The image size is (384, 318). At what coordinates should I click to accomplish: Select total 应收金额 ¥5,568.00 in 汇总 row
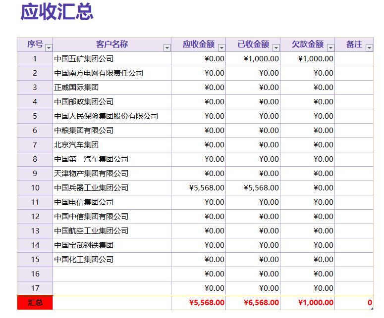point(198,303)
